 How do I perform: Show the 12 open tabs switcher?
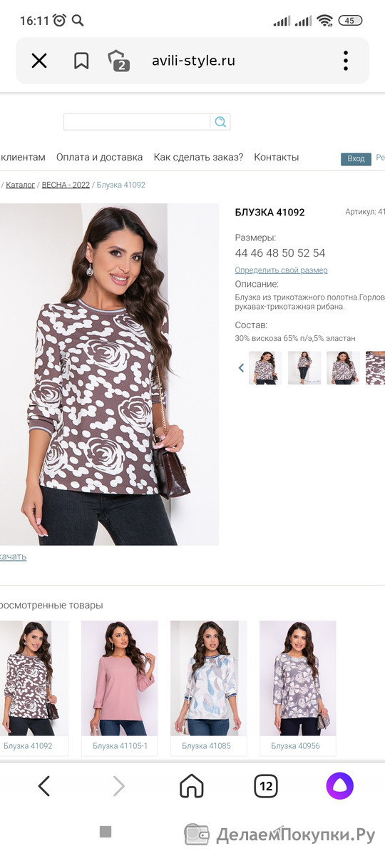[266, 786]
